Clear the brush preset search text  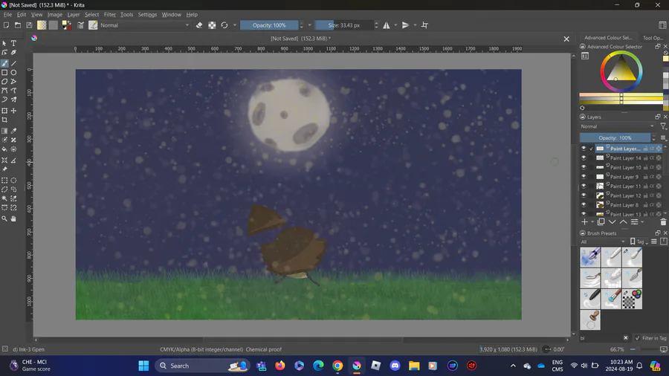tap(625, 337)
